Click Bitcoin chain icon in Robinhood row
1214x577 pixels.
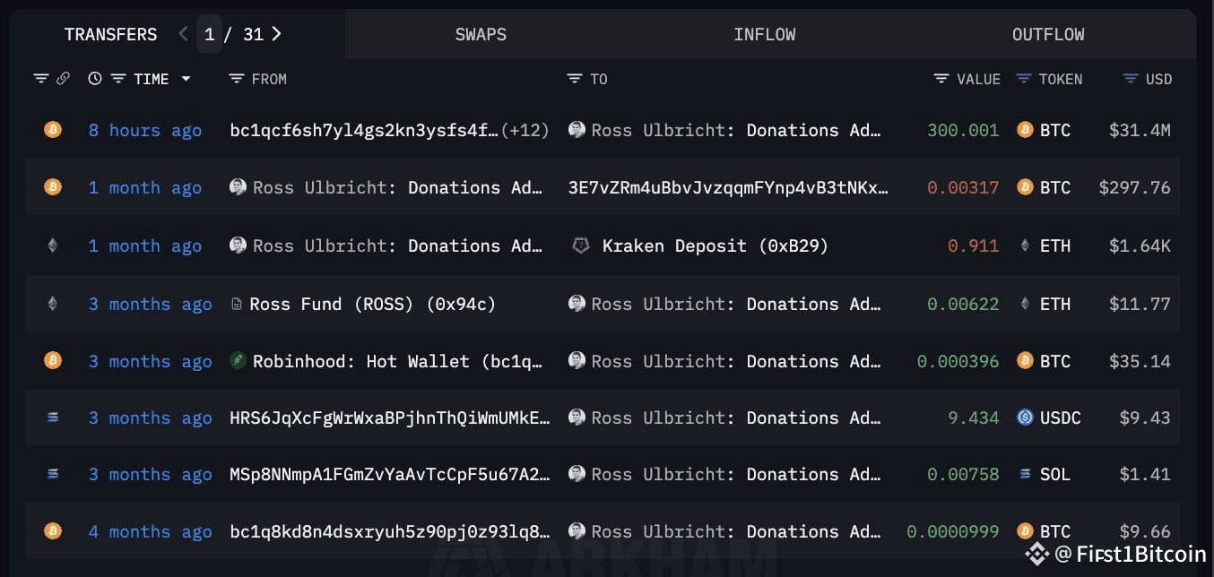(53, 361)
